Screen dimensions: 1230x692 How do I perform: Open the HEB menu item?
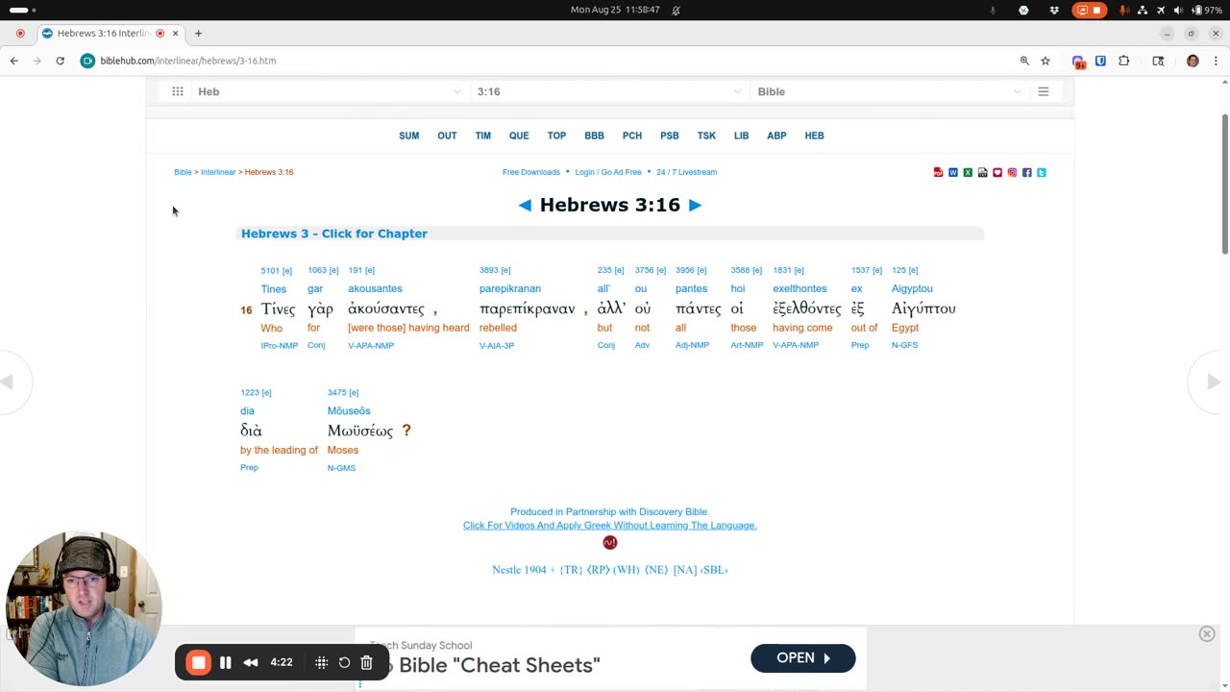tap(814, 136)
